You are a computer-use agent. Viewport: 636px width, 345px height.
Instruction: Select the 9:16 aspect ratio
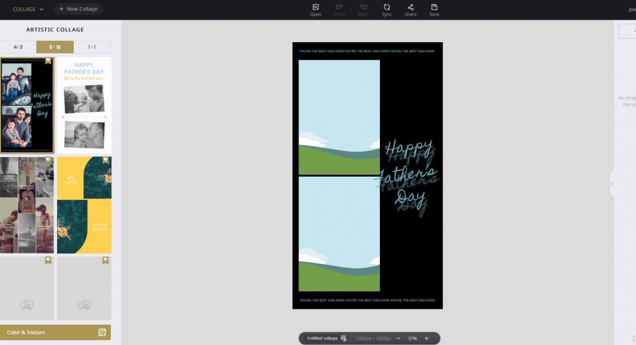[x=55, y=47]
